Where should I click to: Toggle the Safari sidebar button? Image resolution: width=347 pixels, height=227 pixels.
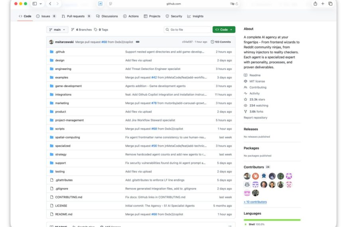[x=35, y=4]
